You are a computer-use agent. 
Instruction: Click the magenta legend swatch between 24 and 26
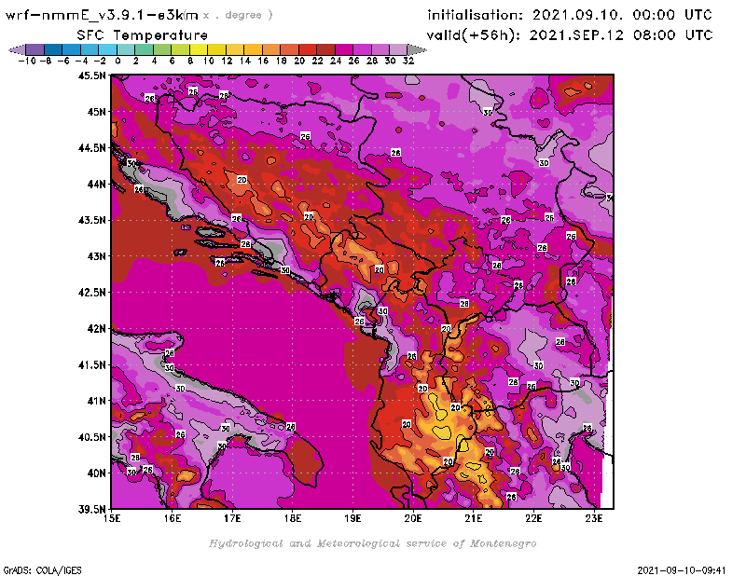[x=344, y=49]
